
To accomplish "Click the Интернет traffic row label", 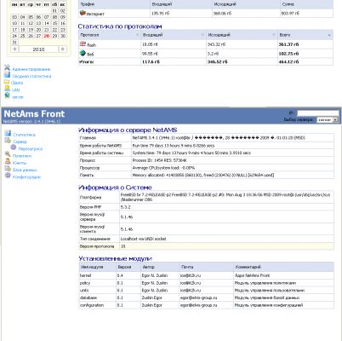I will (x=95, y=14).
